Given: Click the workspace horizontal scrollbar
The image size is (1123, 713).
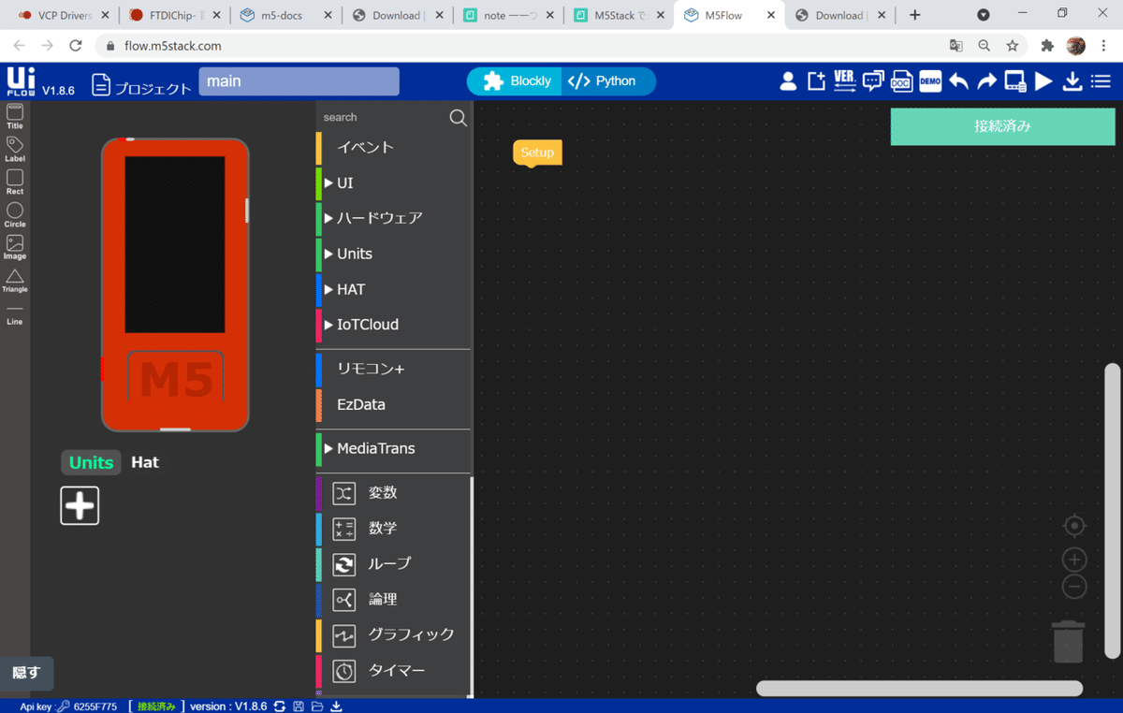Looking at the screenshot, I should [x=919, y=689].
